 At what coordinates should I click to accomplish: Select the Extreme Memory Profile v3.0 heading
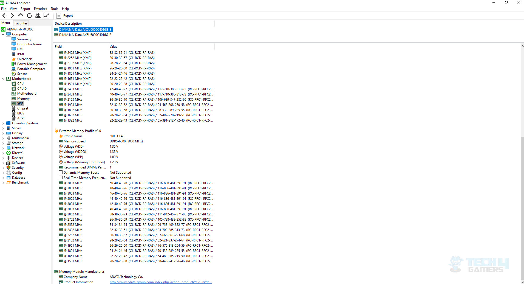pos(80,131)
